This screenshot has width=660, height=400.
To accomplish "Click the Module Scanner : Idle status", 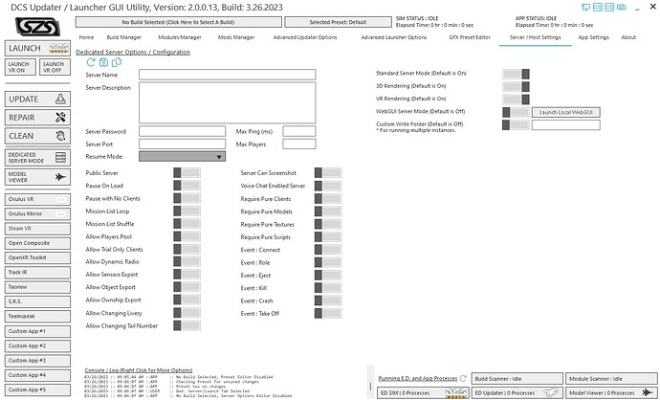I will pyautogui.click(x=611, y=379).
